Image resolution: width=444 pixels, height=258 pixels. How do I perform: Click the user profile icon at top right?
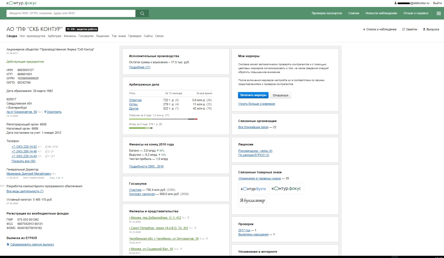pos(395,3)
